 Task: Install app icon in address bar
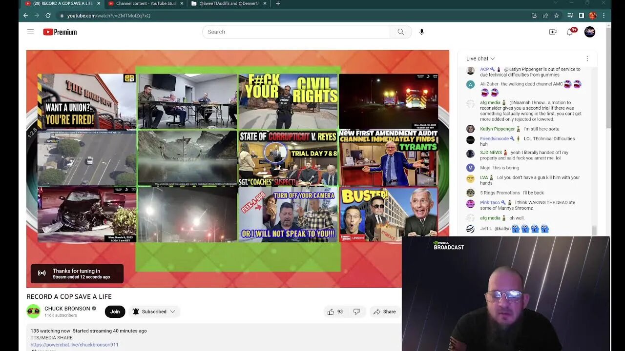[x=534, y=16]
